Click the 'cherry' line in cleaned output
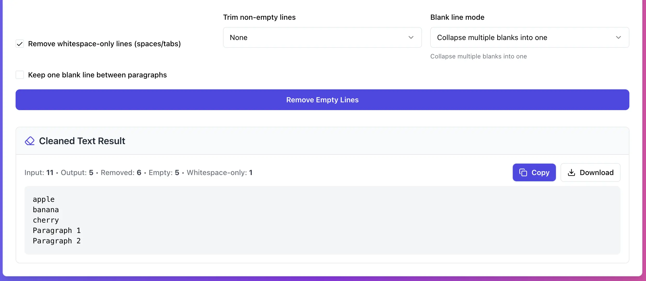 point(46,220)
